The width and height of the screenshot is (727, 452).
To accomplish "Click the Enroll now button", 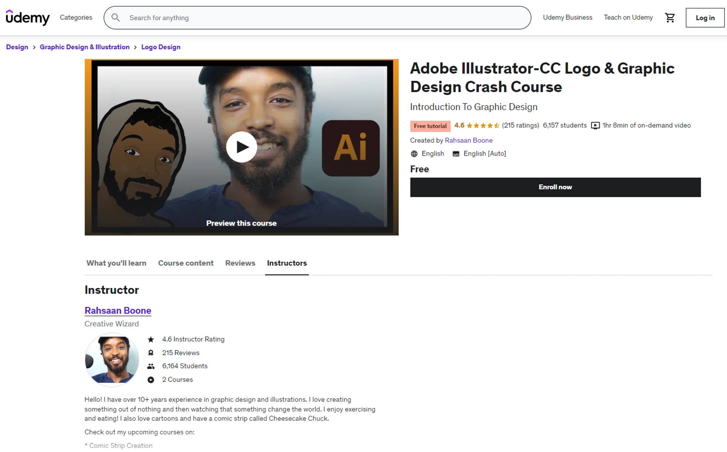I will point(555,187).
